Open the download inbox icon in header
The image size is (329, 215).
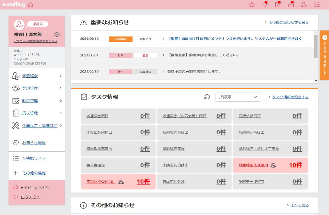[x=291, y=5]
